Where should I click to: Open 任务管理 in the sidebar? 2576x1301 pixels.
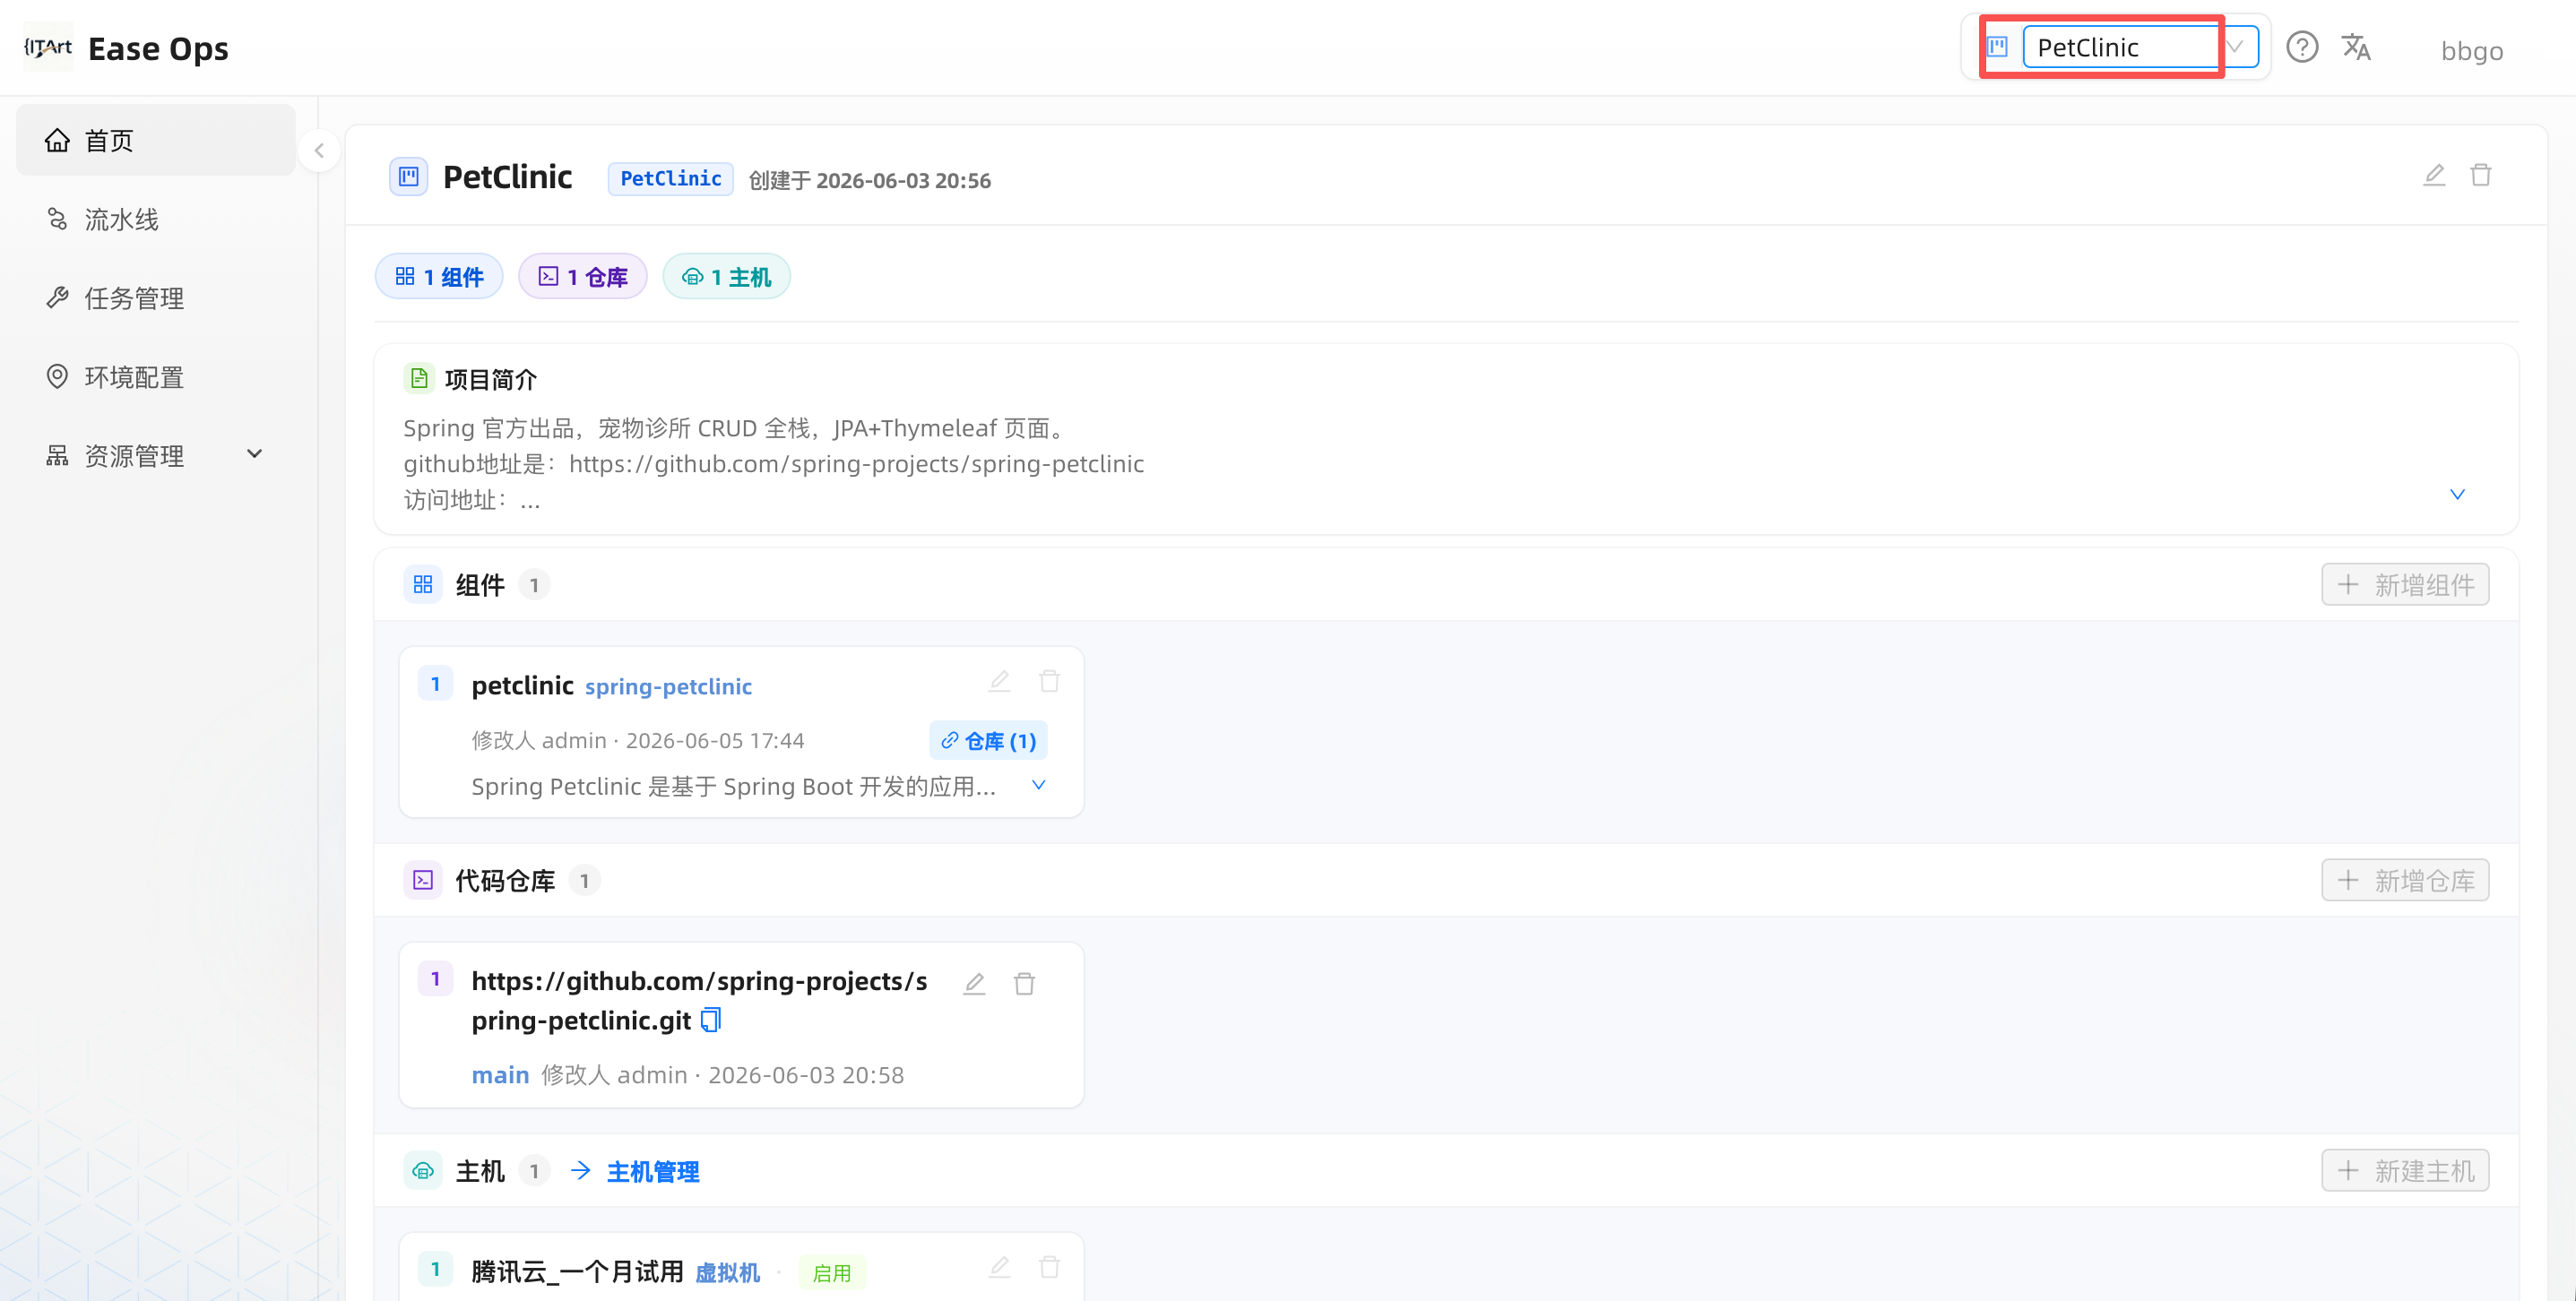[155, 298]
